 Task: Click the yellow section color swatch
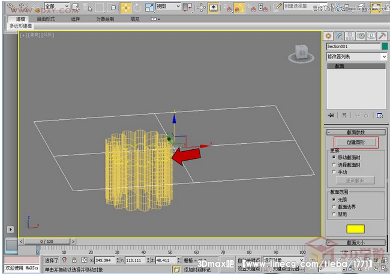(x=355, y=229)
